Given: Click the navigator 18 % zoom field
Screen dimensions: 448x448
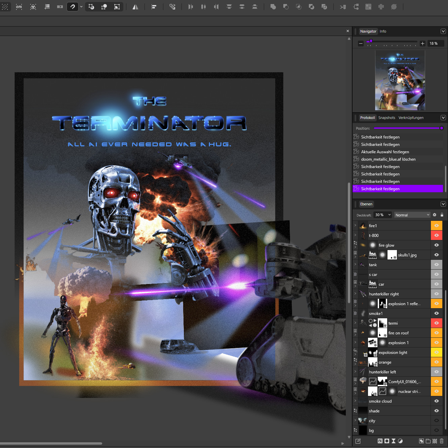Looking at the screenshot, I should pos(436,43).
